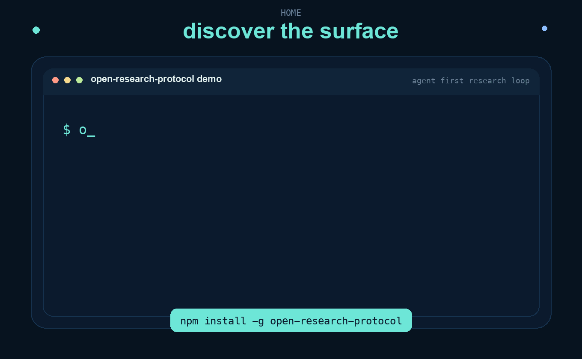Click the red traffic-light dot
The image size is (582, 359).
pyautogui.click(x=56, y=80)
